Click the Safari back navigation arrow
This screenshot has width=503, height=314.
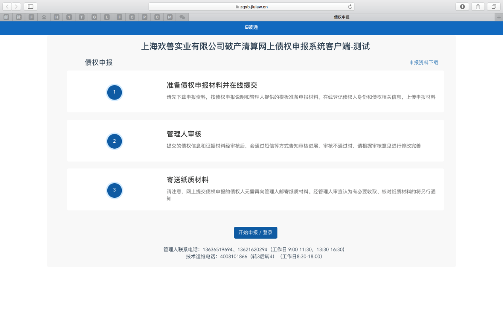coord(7,6)
